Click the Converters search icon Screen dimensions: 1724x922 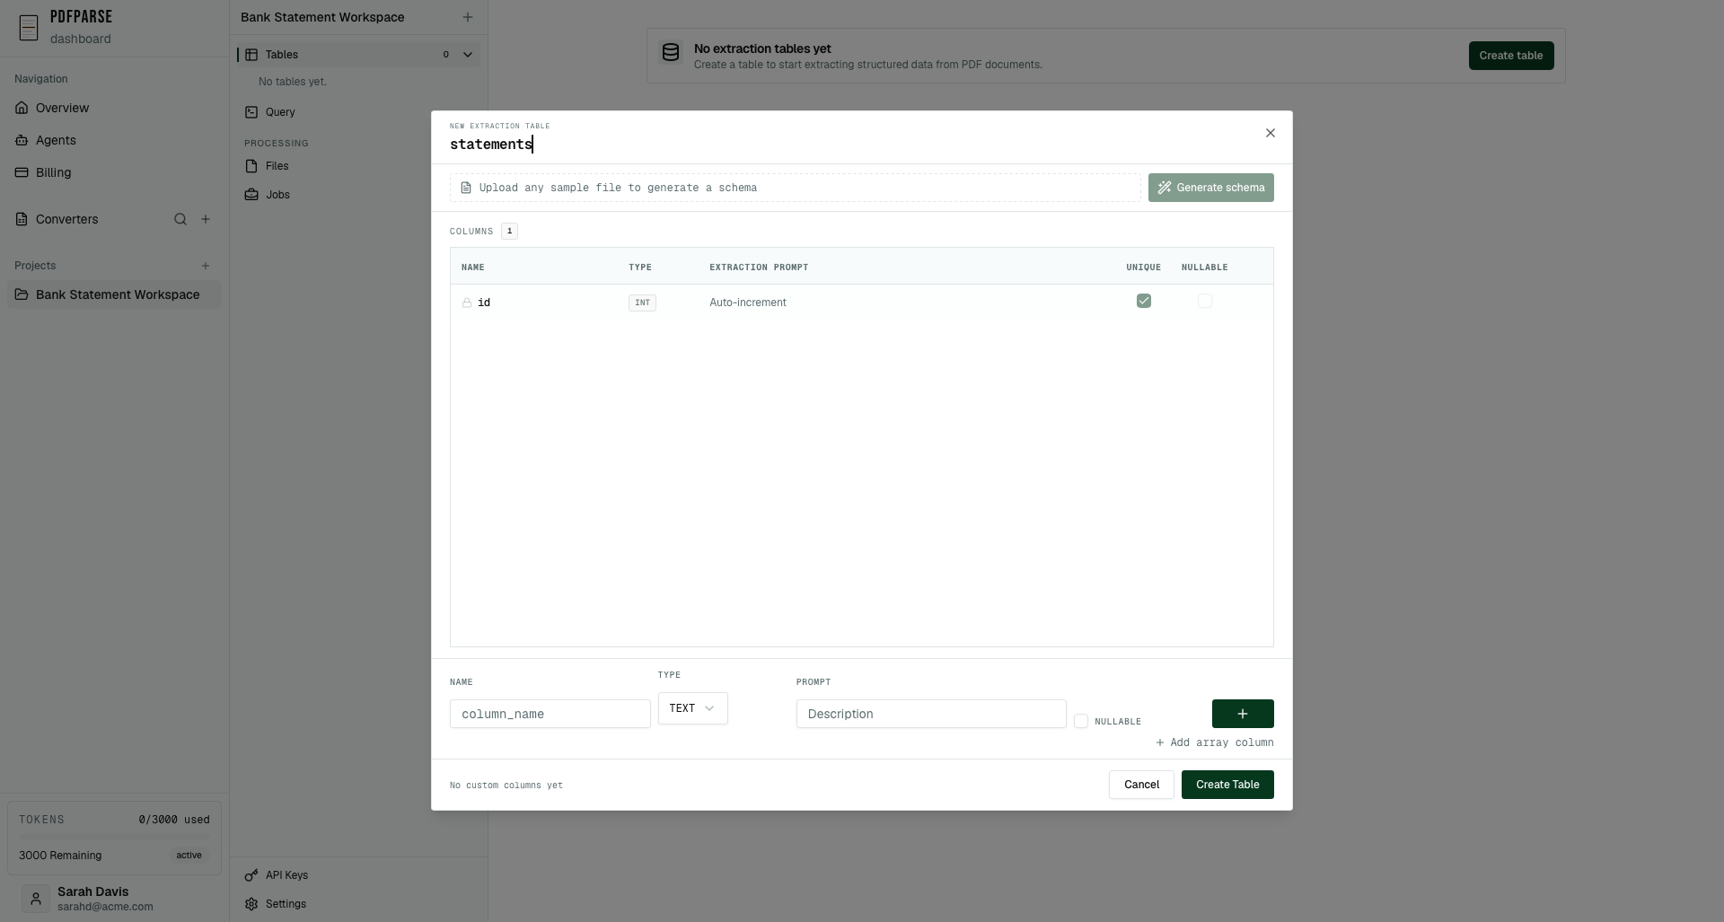[180, 219]
